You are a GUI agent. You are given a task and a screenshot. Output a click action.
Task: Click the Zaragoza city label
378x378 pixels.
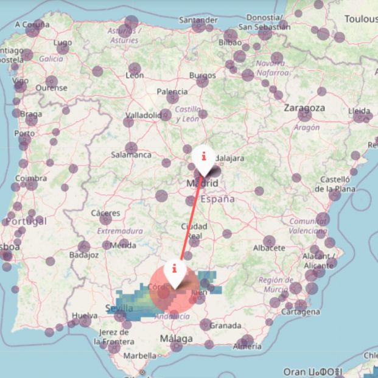[304, 108]
